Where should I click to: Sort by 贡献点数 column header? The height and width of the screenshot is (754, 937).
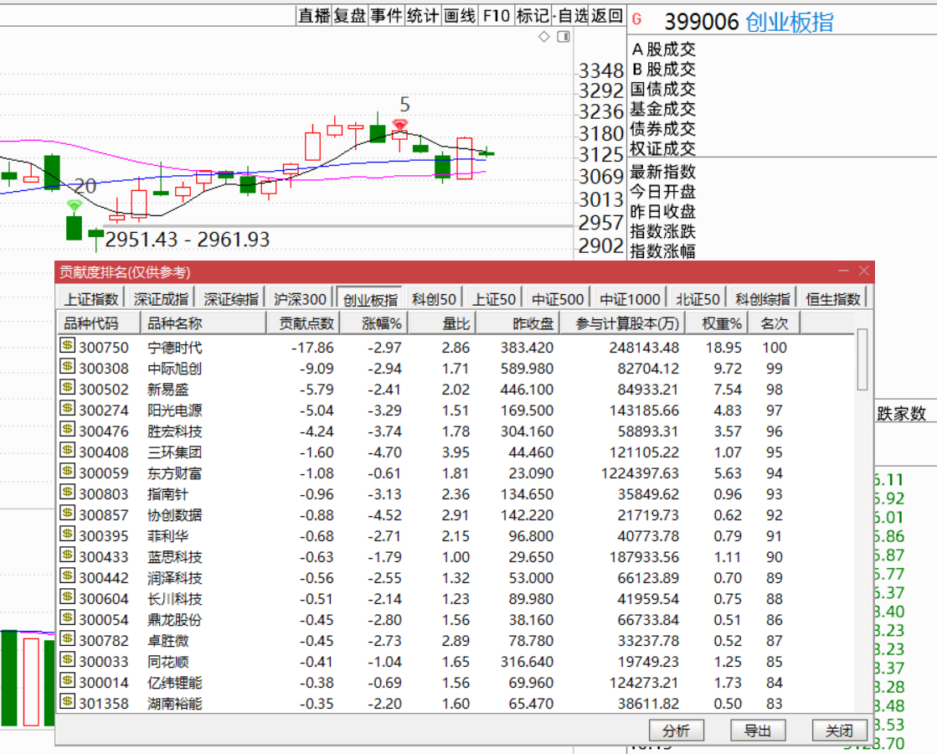[304, 323]
